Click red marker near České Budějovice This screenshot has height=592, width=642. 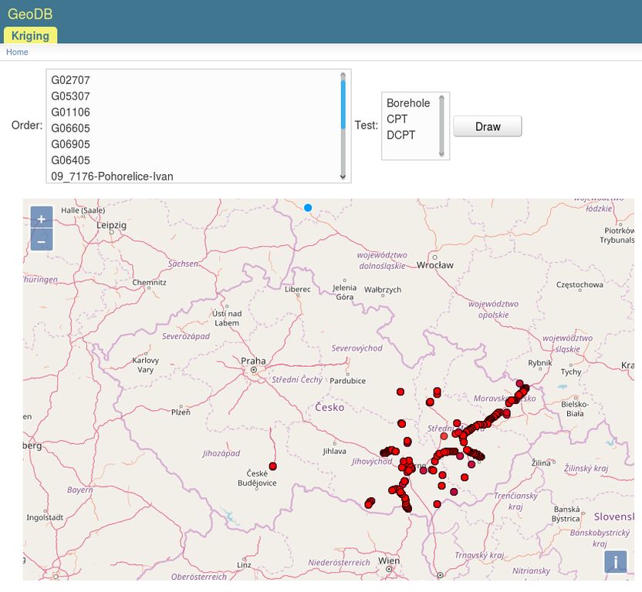[x=272, y=466]
